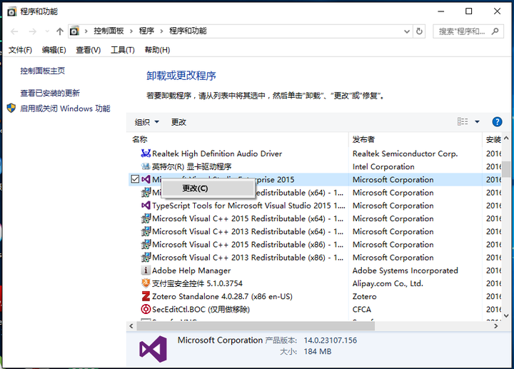Choose 更改(C) from the context menu
Image resolution: width=514 pixels, height=369 pixels.
pyautogui.click(x=195, y=188)
